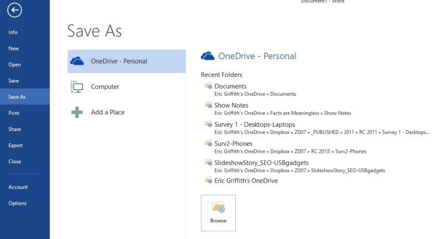Screen dimensions: 435x239
Task: Click the OneDrive - Personal heading text
Action: coord(257,56)
